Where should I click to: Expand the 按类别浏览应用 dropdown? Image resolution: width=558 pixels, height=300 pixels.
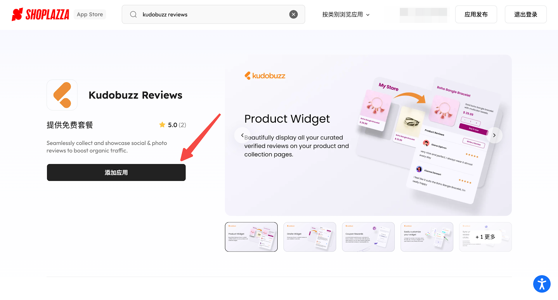346,14
